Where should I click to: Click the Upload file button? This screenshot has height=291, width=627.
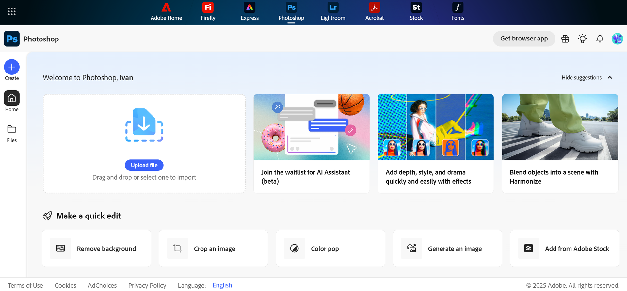144,165
